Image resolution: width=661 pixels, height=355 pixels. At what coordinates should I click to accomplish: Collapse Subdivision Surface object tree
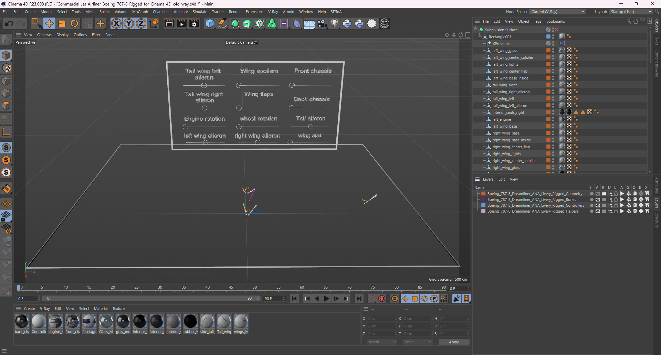pyautogui.click(x=476, y=30)
